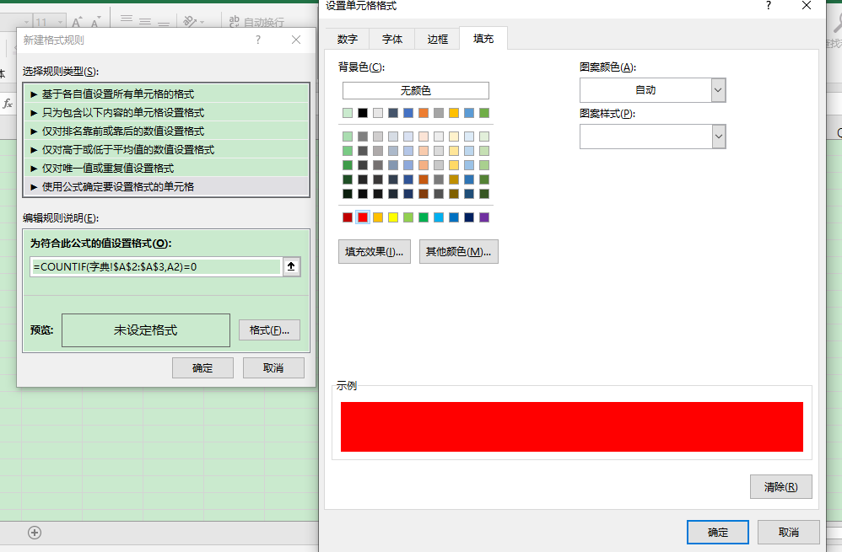Pick the purple standard color swatch

tap(484, 217)
